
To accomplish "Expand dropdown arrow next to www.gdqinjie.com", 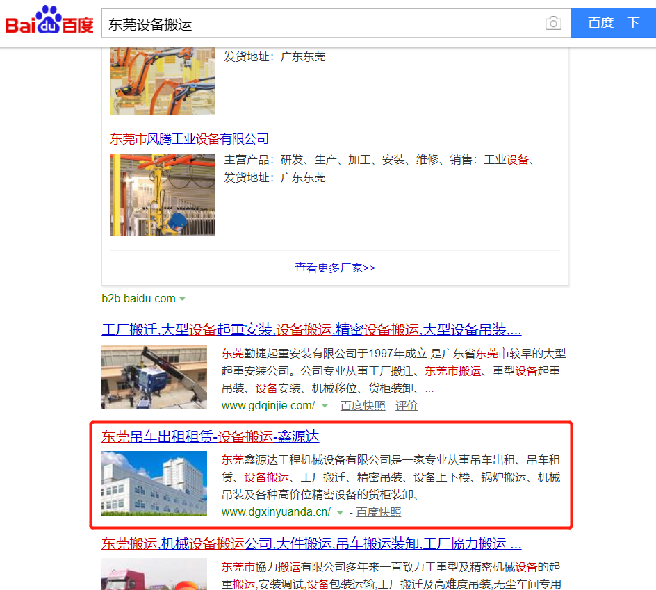I will (325, 406).
